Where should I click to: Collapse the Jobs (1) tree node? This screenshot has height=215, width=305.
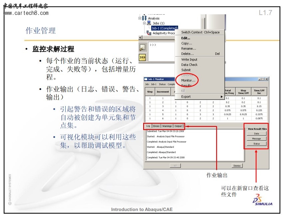(145, 23)
